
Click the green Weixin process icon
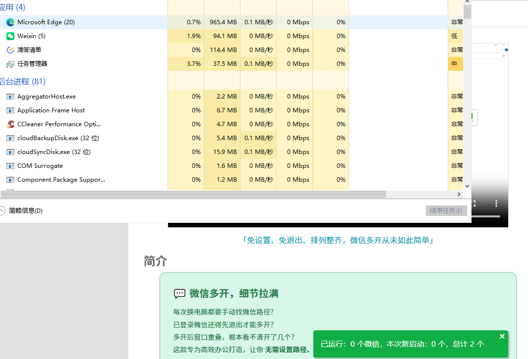10,36
